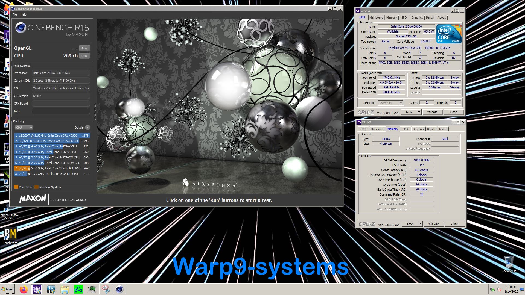Select the BenchMate desktop icon
This screenshot has width=525, height=295.
[x=10, y=236]
